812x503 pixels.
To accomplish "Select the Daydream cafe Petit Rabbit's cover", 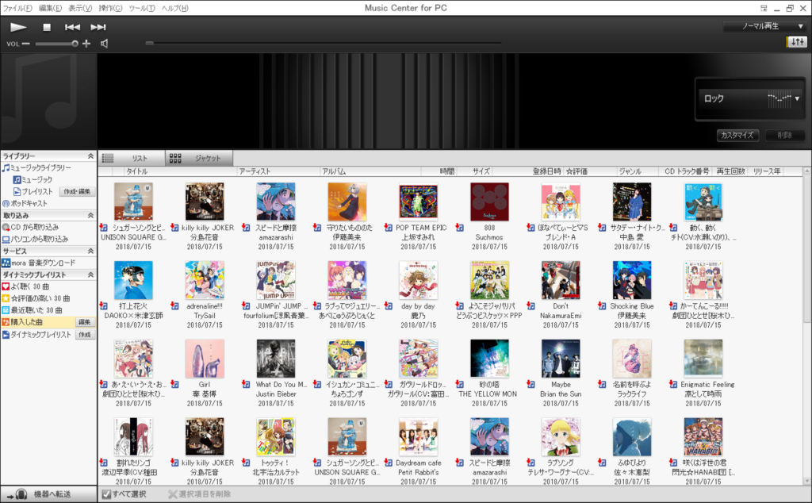I will point(419,436).
